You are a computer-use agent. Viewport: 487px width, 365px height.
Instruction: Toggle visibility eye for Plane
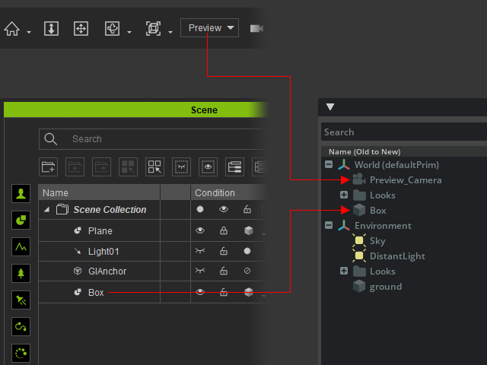200,230
